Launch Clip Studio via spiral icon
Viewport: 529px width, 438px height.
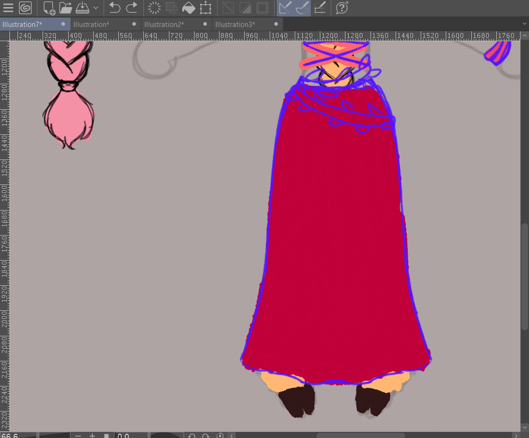(25, 8)
